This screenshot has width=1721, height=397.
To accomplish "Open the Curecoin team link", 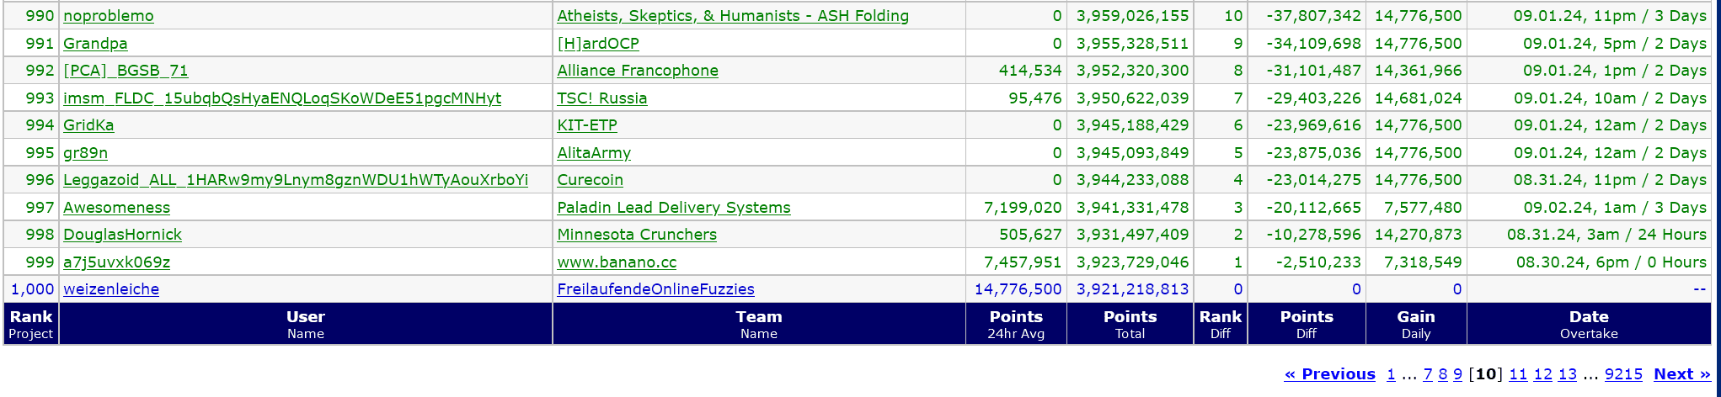I will click(590, 180).
